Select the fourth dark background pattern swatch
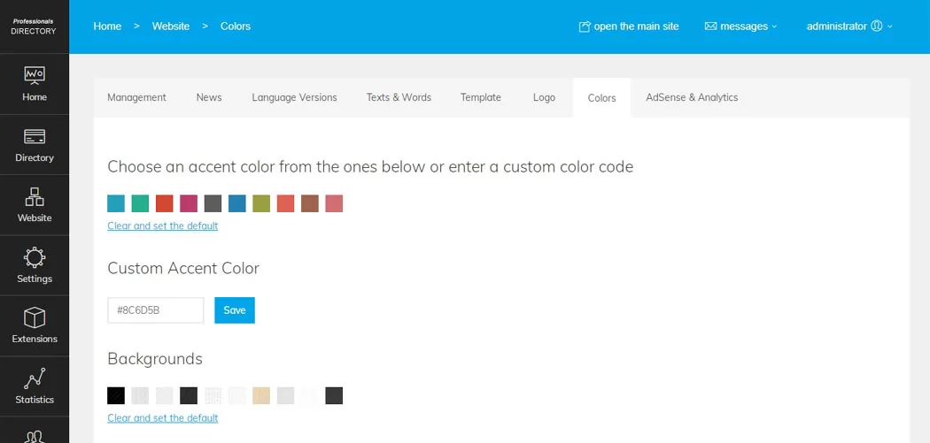Screen dimensions: 930x443 (x=189, y=395)
